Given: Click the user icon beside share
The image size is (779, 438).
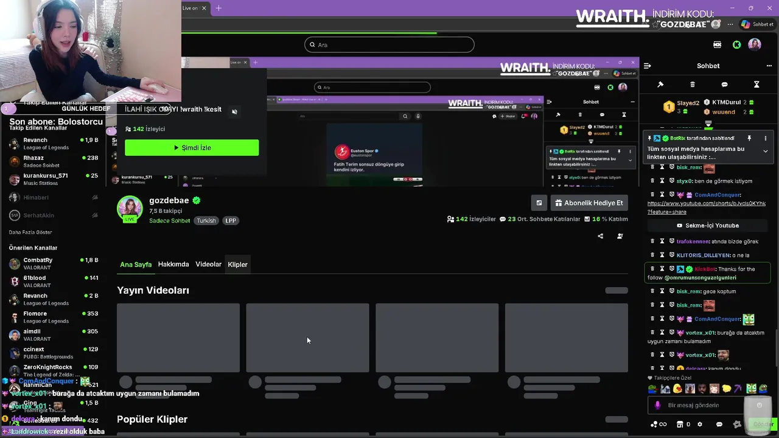Looking at the screenshot, I should (x=620, y=236).
